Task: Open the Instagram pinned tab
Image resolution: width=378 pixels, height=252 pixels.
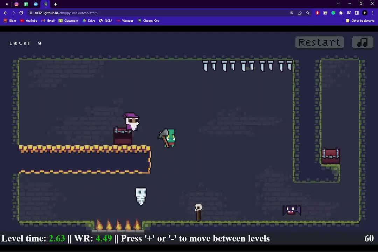Action: click(x=16, y=4)
